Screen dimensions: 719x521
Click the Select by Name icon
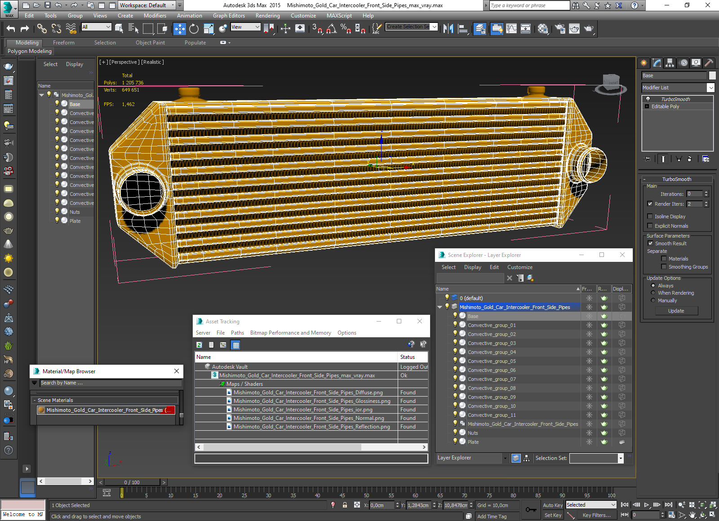(x=133, y=29)
